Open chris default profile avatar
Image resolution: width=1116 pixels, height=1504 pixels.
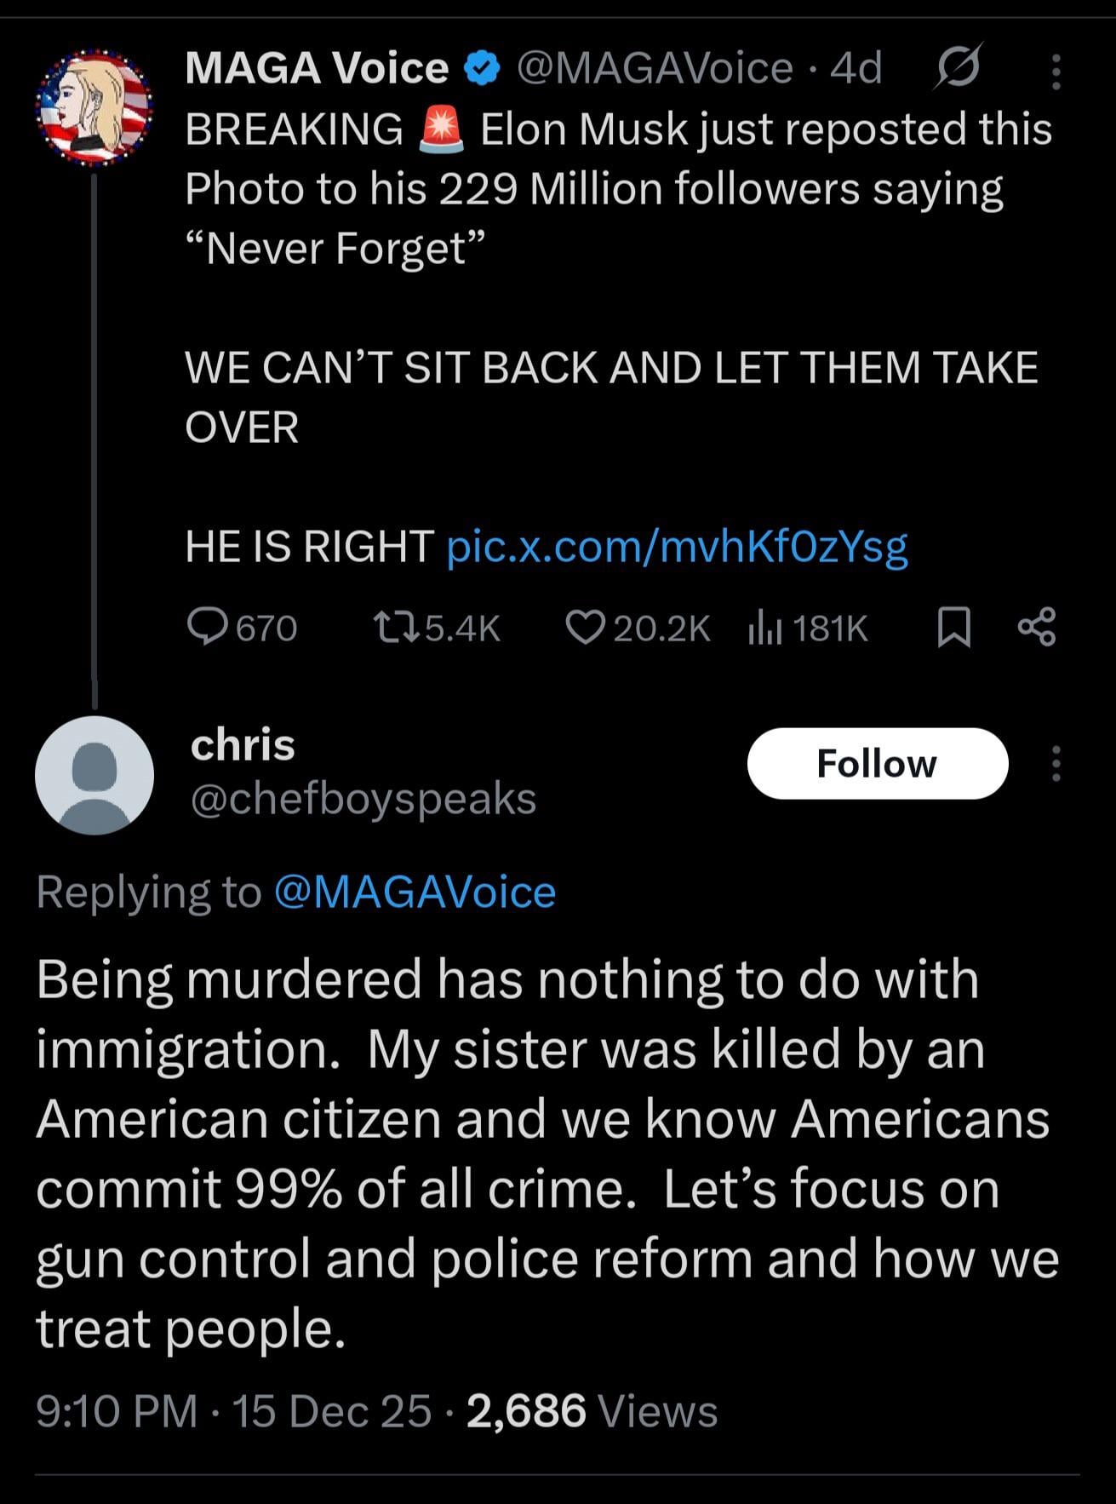point(94,775)
